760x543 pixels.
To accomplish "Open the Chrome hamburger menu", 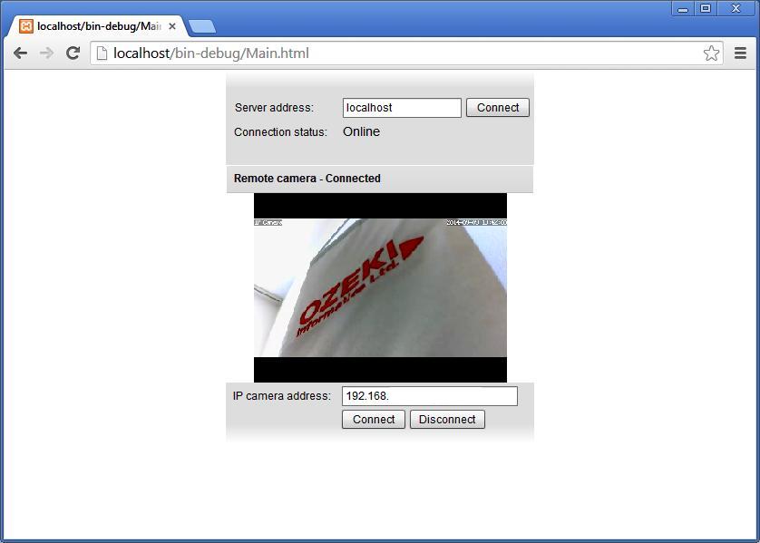I will coord(740,53).
